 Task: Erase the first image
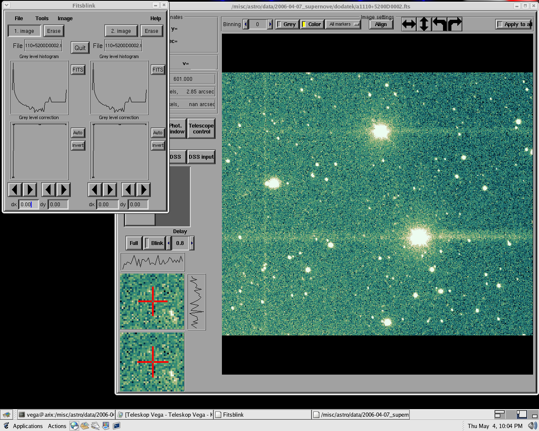(54, 31)
